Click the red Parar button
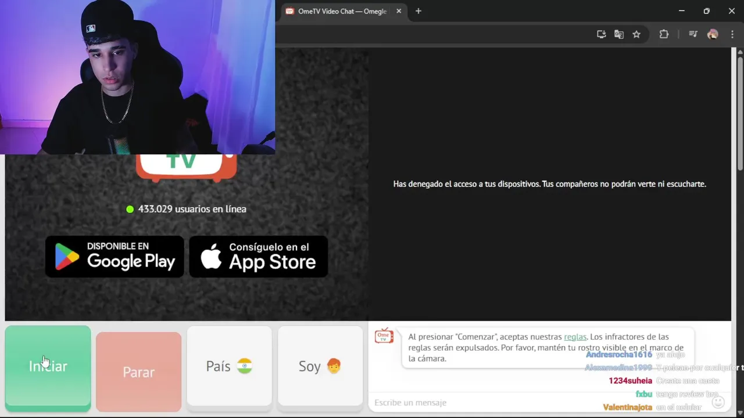This screenshot has width=744, height=418. tap(138, 372)
